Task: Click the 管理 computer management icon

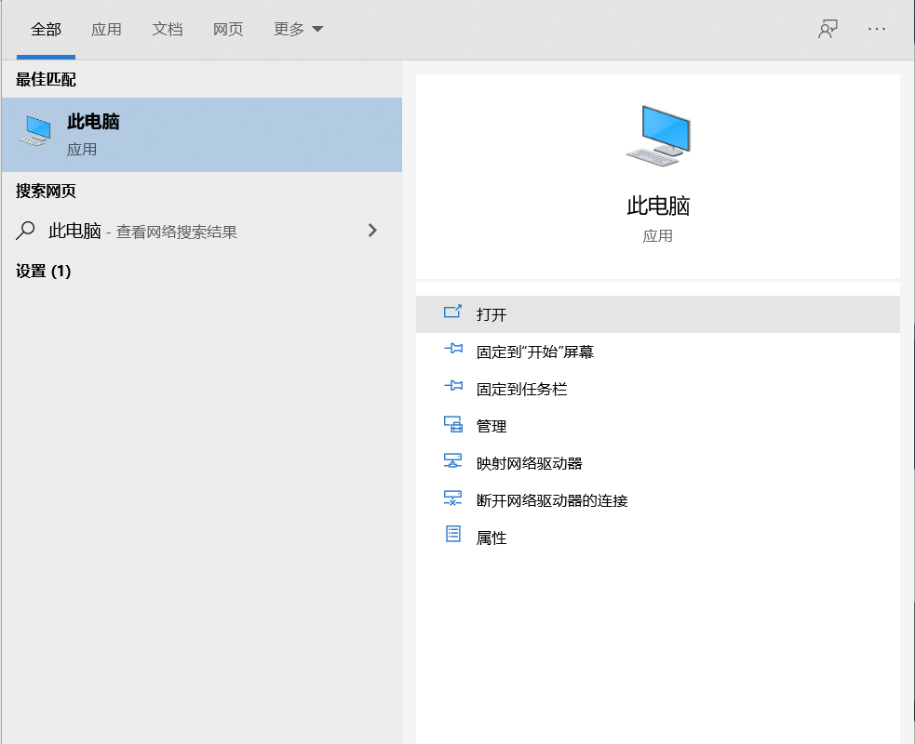Action: click(452, 424)
